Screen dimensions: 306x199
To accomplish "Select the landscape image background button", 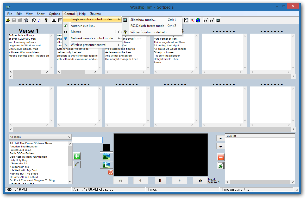I will [x=106, y=156].
